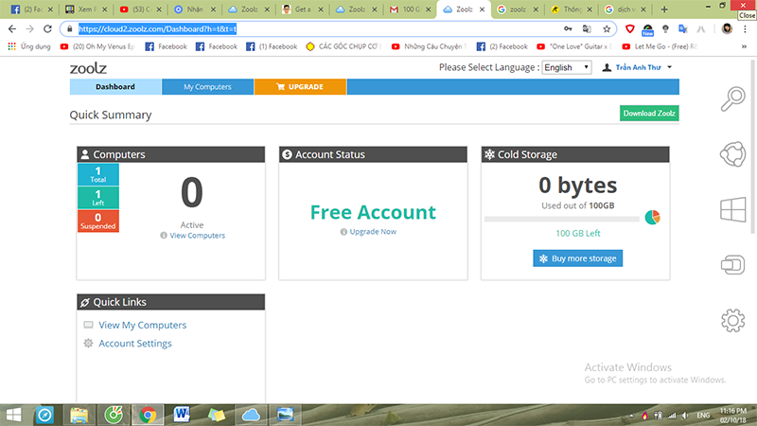Switch to the YouTube (53) browser tab
757x426 pixels.
[x=140, y=9]
